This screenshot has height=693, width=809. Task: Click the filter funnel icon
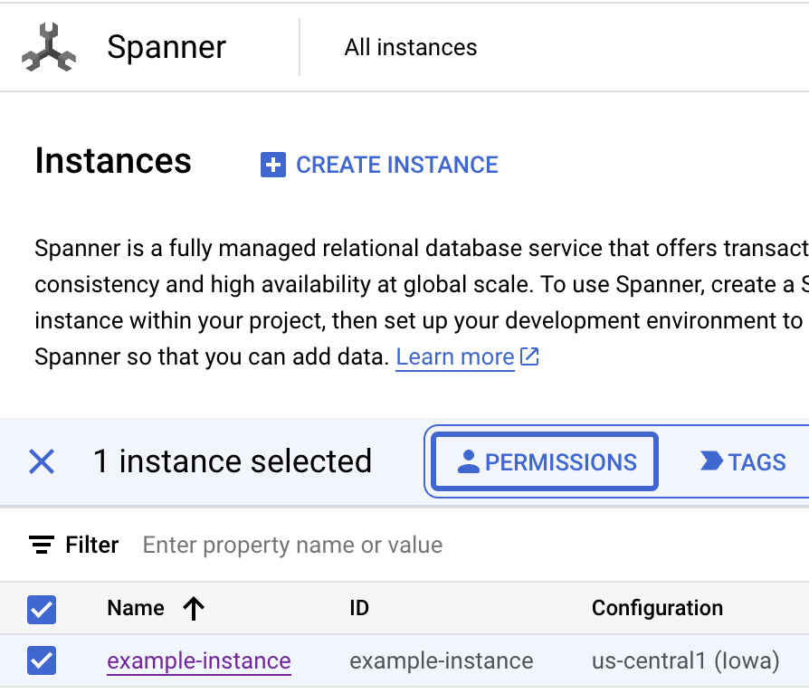point(41,545)
